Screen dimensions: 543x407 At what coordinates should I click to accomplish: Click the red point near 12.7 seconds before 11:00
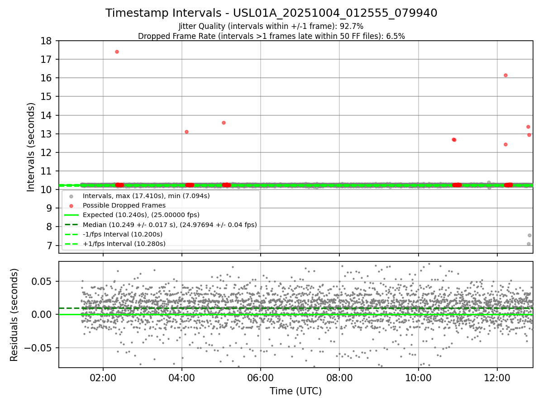coord(454,140)
